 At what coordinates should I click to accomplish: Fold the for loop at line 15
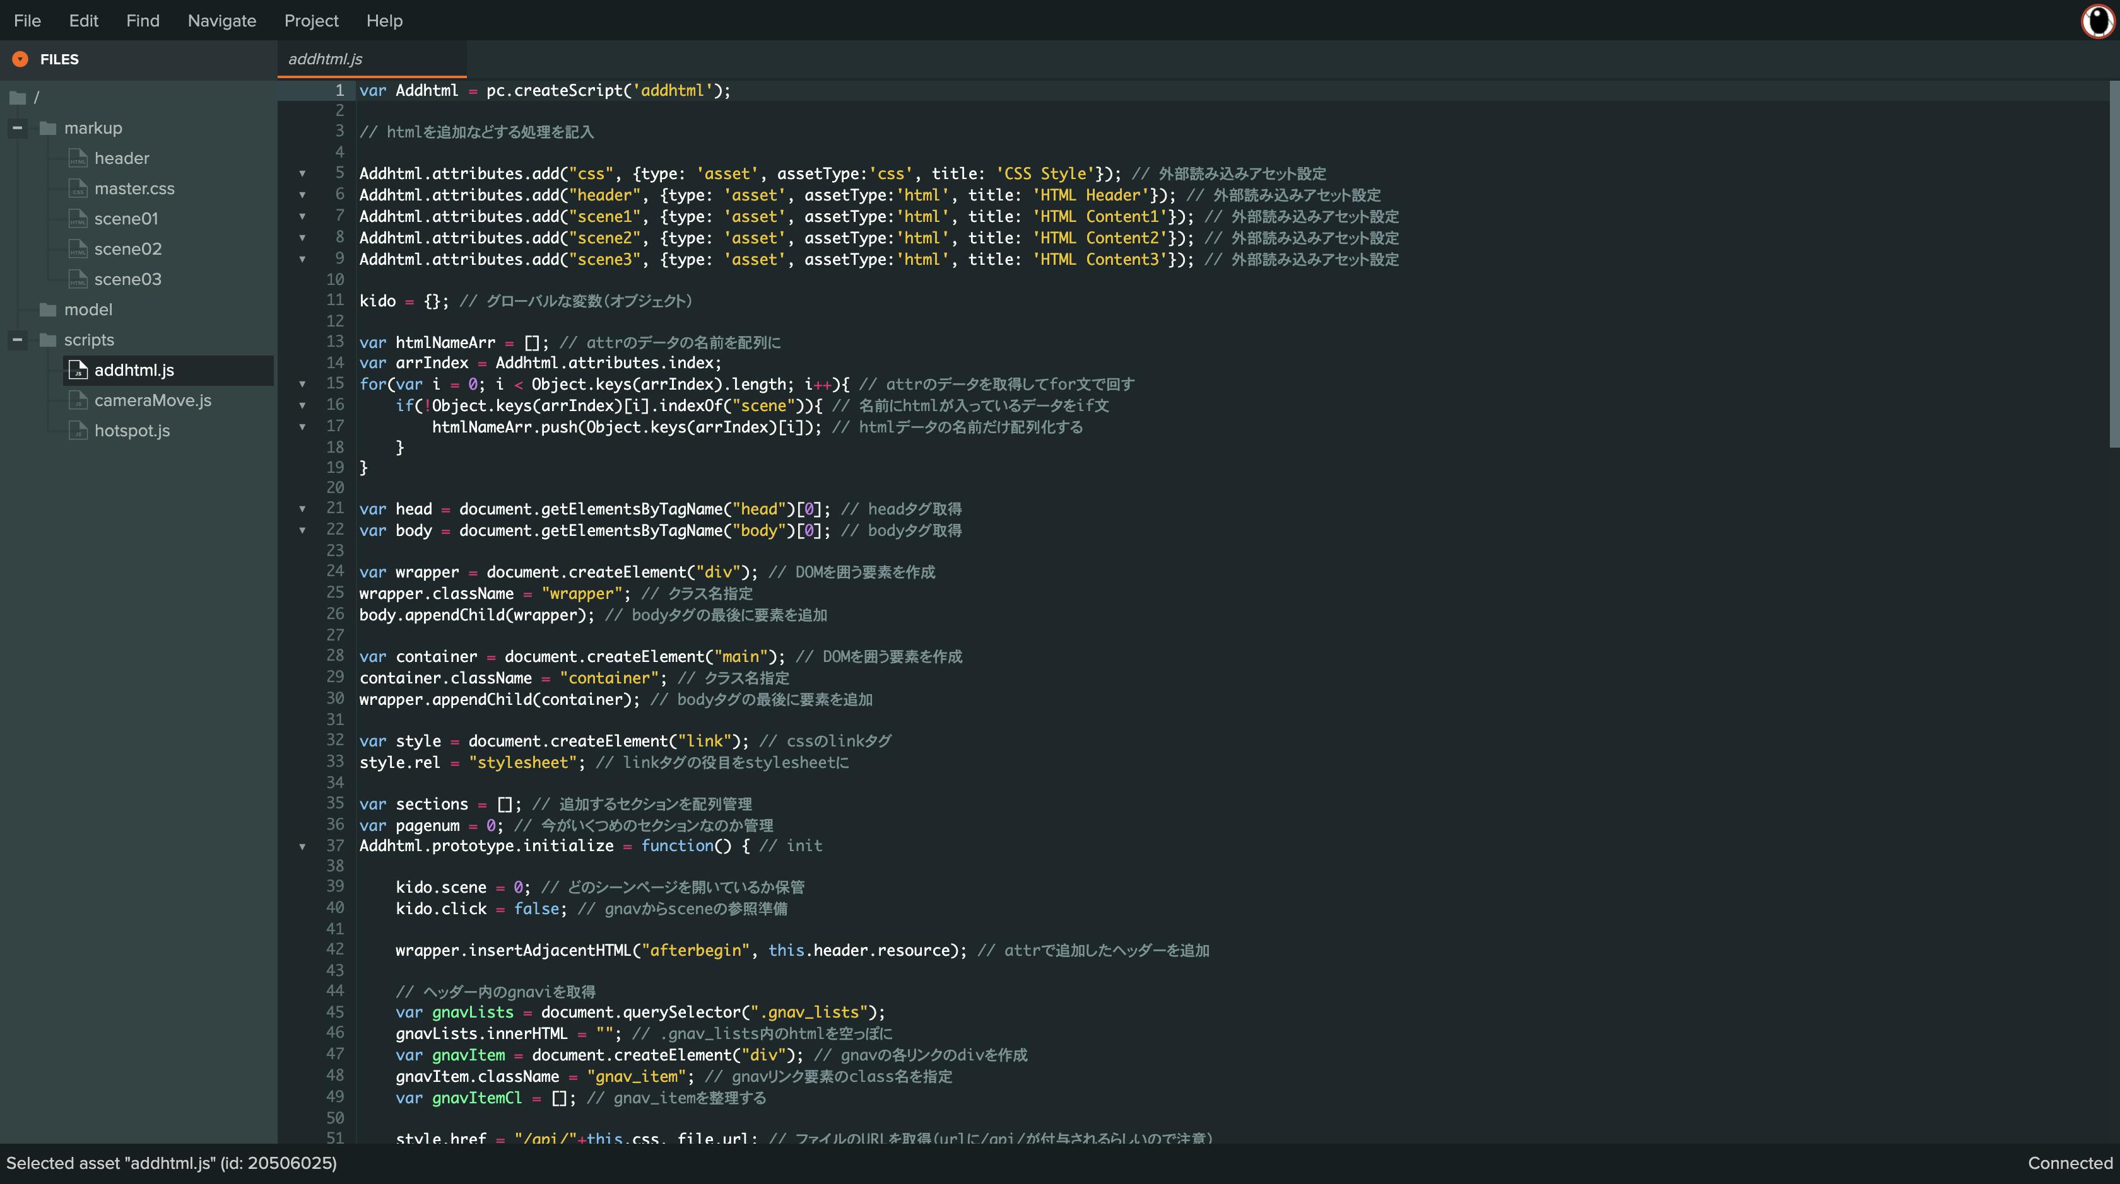[x=302, y=384]
